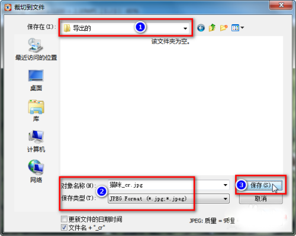Viewport: 296px width, 236px height.
Task: Select 桌面 in the places sidebar
Action: [36, 80]
